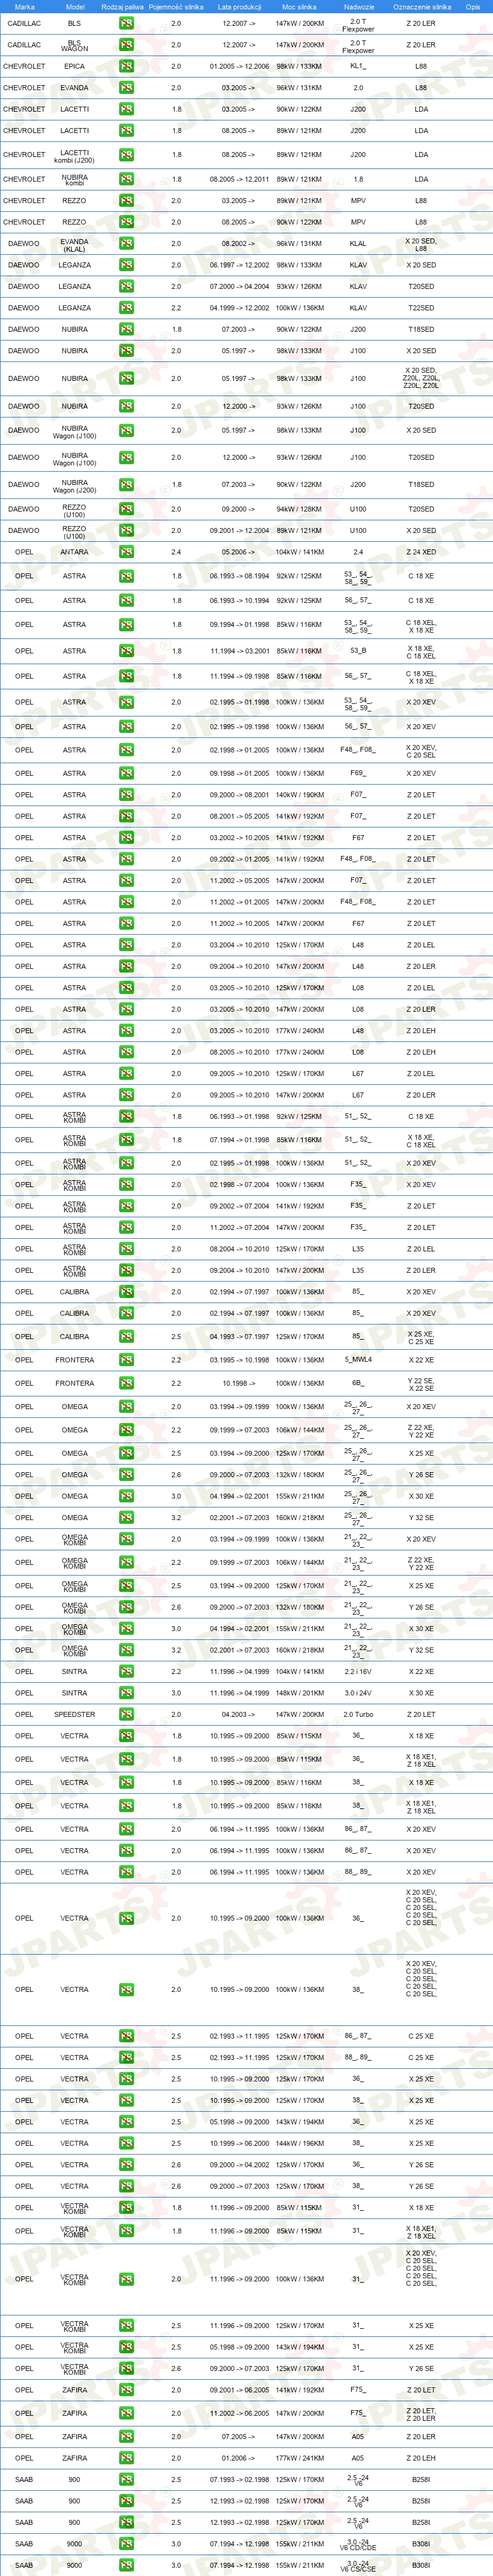
Task: Click fuel icon in Opel Zafira 09.2001 row
Action: point(126,2390)
